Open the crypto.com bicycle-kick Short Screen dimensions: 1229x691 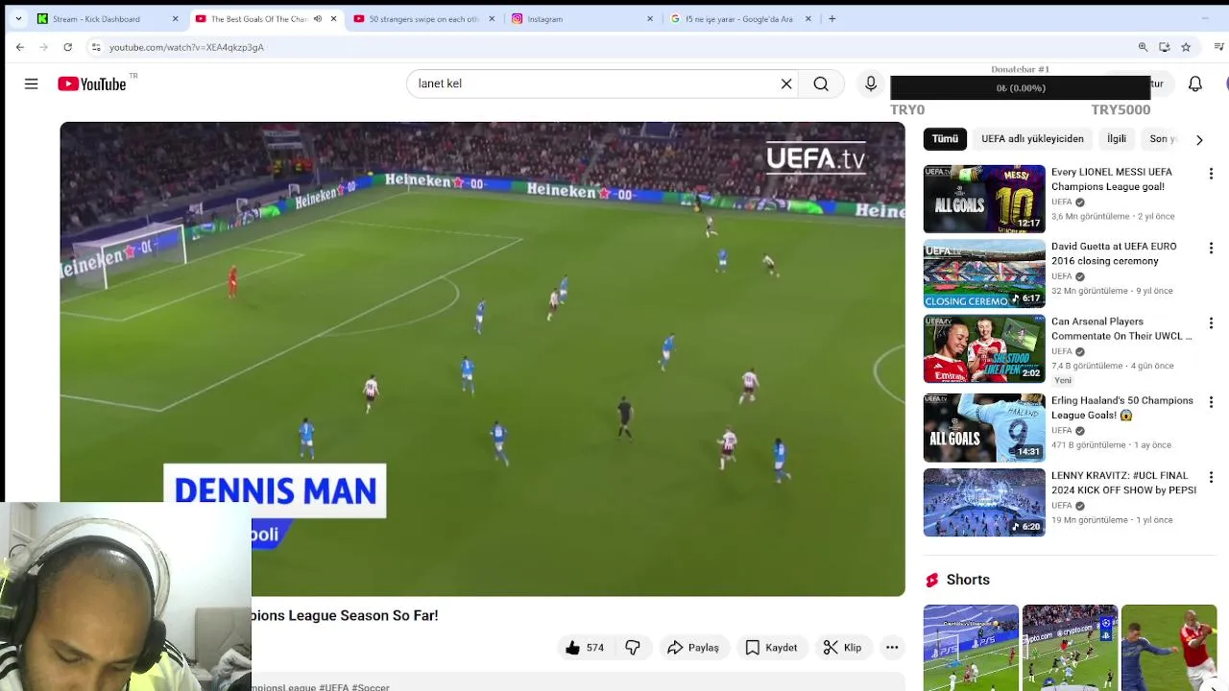click(1070, 648)
